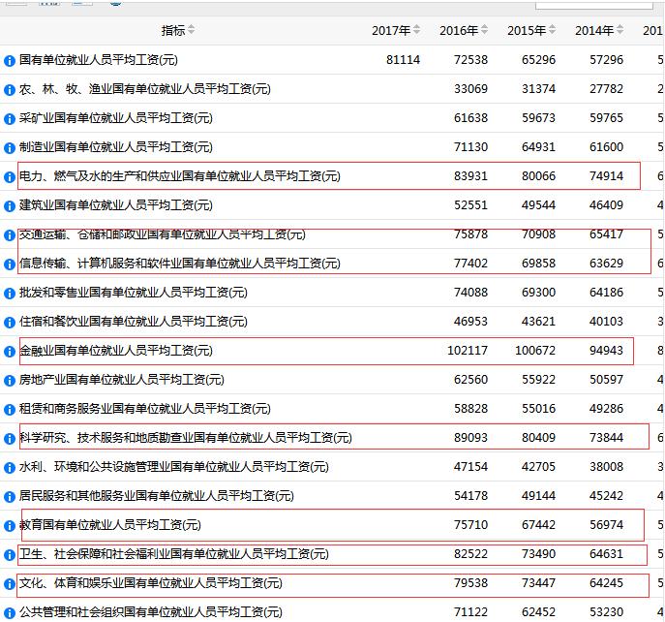Click info icon for 水利、环境和公共设施管理业
The height and width of the screenshot is (622, 665).
click(10, 468)
